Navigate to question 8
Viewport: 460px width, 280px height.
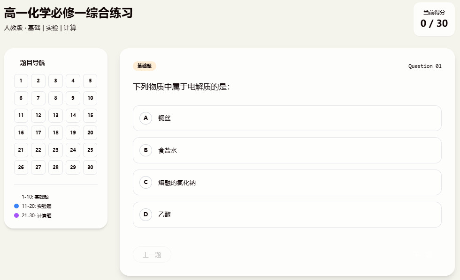55,98
